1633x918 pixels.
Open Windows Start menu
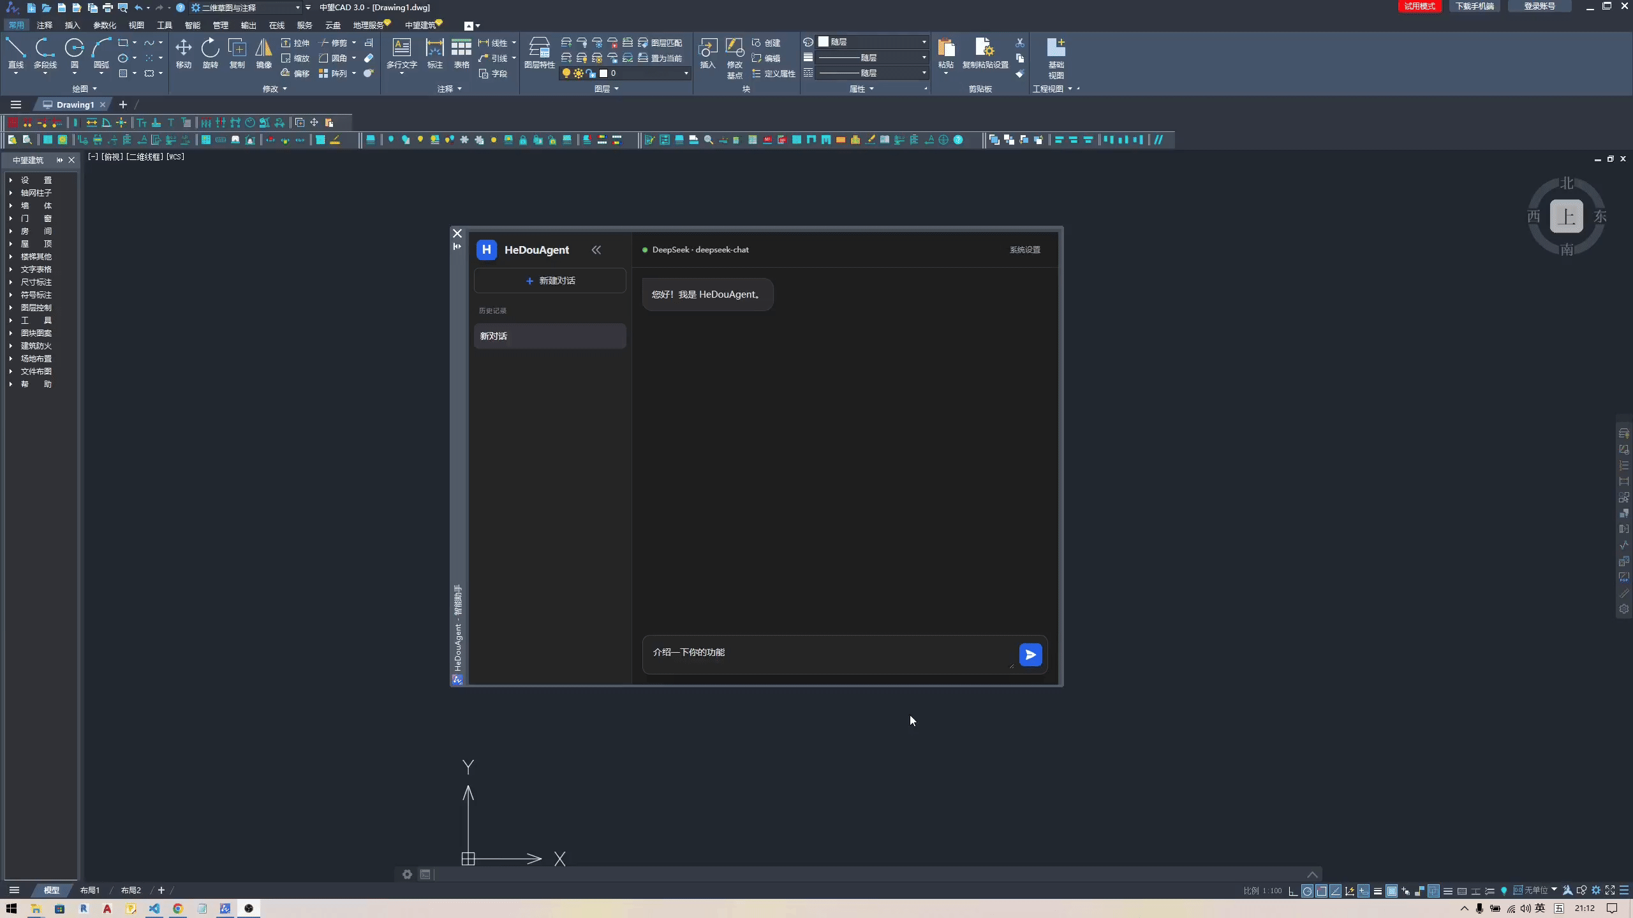pos(11,908)
